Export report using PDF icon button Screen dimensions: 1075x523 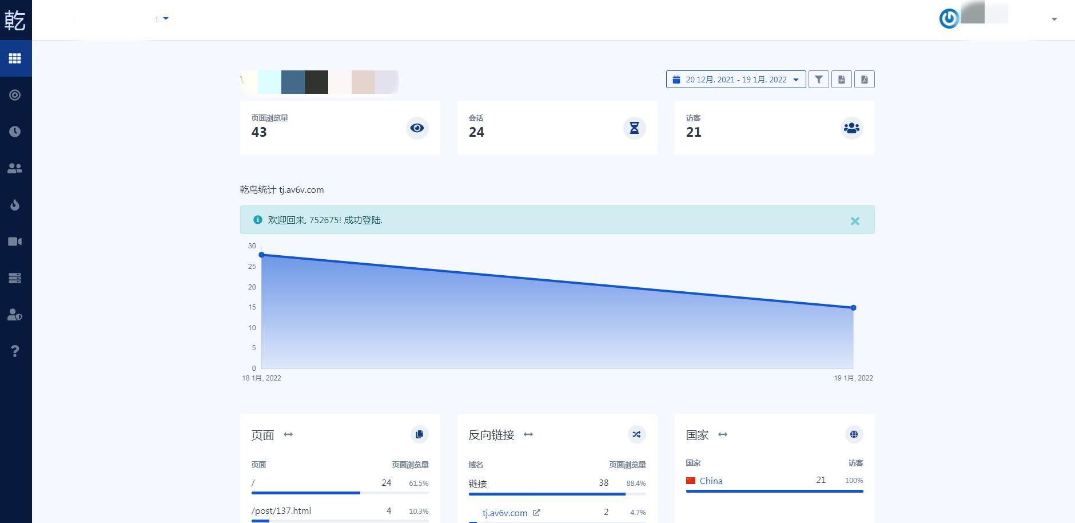pos(864,80)
